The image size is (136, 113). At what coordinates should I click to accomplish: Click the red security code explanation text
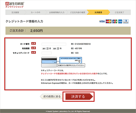tap(69, 74)
